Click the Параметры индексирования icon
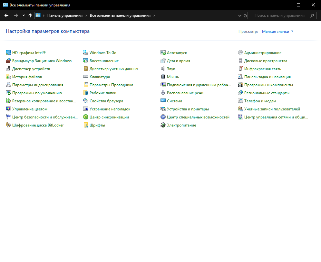Screen dimensions: 321x262 click(8, 85)
